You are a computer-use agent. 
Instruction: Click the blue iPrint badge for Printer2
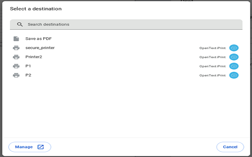click(x=234, y=57)
